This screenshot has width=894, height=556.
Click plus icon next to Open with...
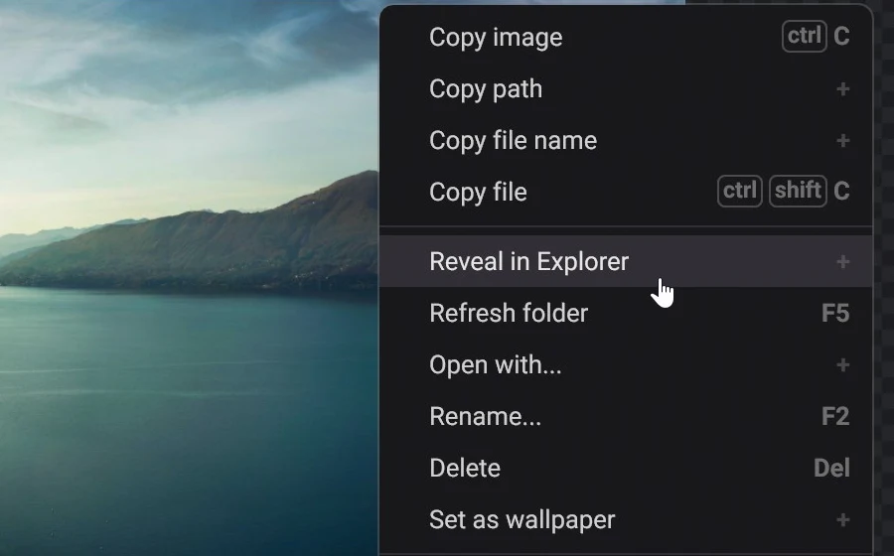pyautogui.click(x=842, y=365)
